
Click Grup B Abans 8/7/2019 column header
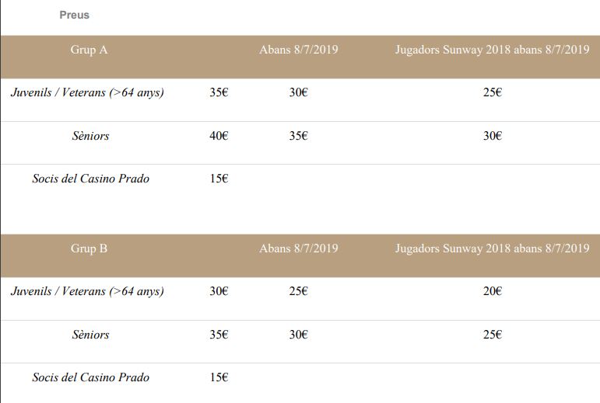[299, 248]
